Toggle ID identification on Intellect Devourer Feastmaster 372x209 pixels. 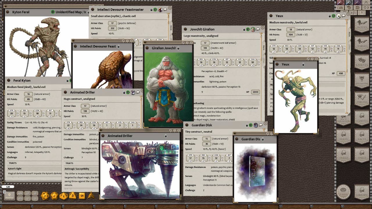click(x=155, y=10)
